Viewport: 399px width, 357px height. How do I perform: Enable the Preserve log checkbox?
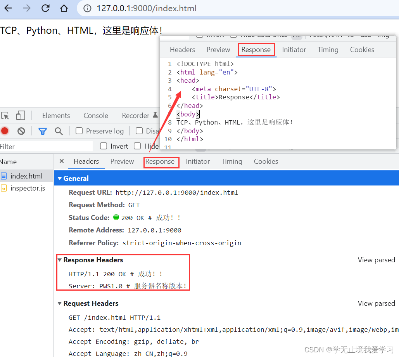tap(78, 131)
